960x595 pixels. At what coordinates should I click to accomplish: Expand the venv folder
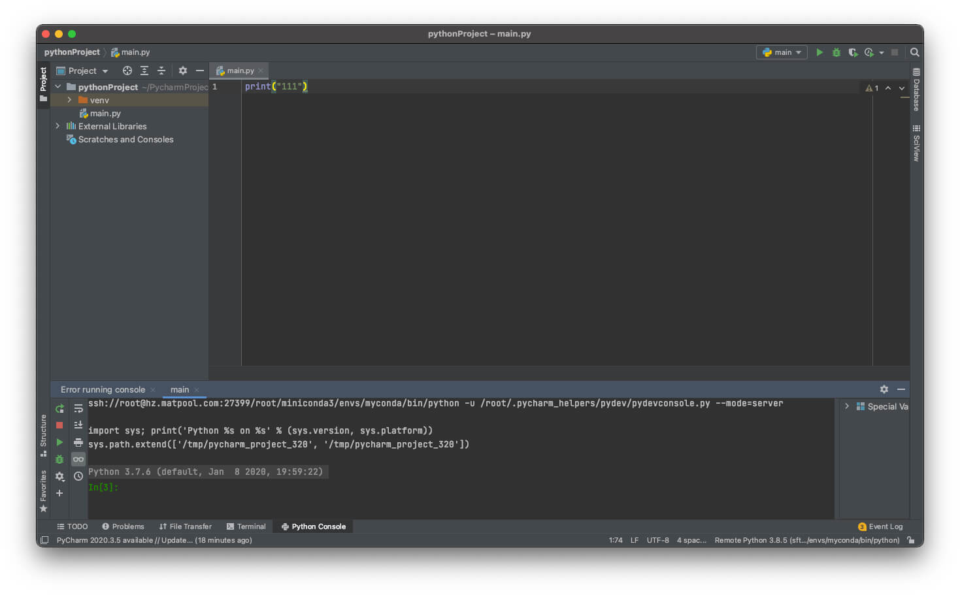(69, 100)
